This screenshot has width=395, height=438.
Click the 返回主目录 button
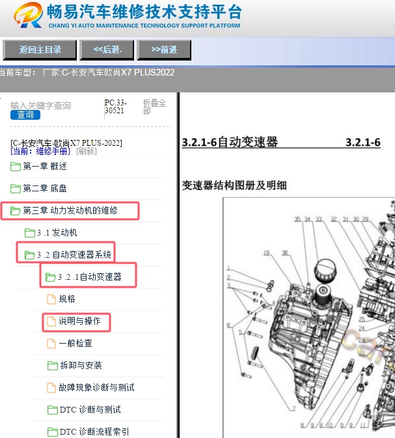pos(40,49)
